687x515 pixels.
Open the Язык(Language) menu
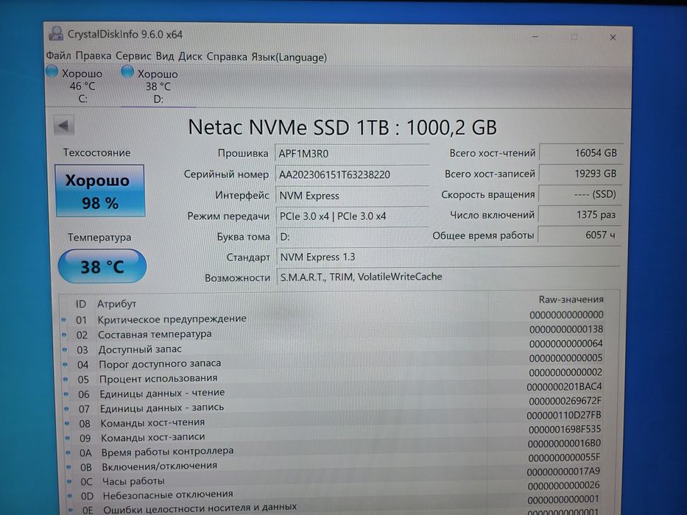pos(289,57)
